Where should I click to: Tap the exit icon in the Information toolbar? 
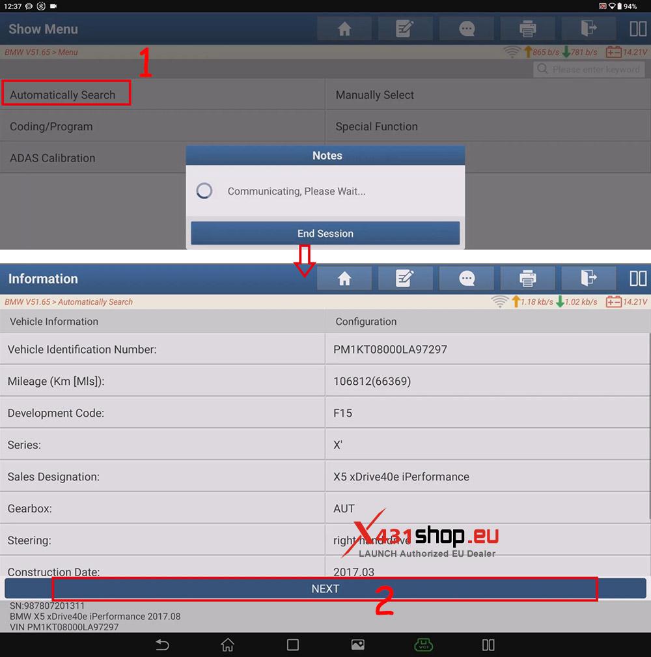[589, 279]
